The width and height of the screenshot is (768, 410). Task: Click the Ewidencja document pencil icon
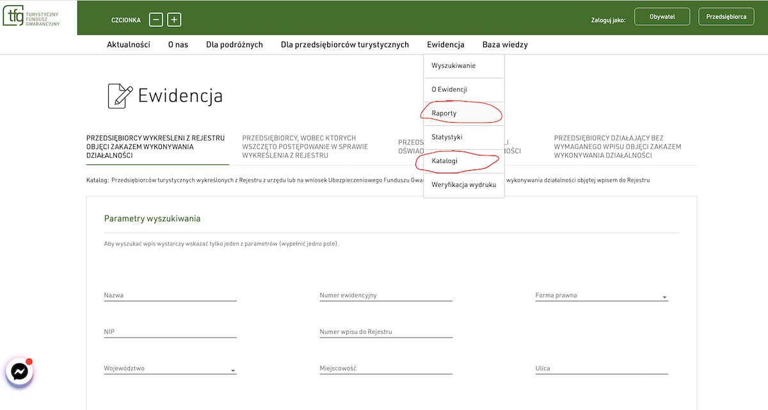tap(120, 96)
